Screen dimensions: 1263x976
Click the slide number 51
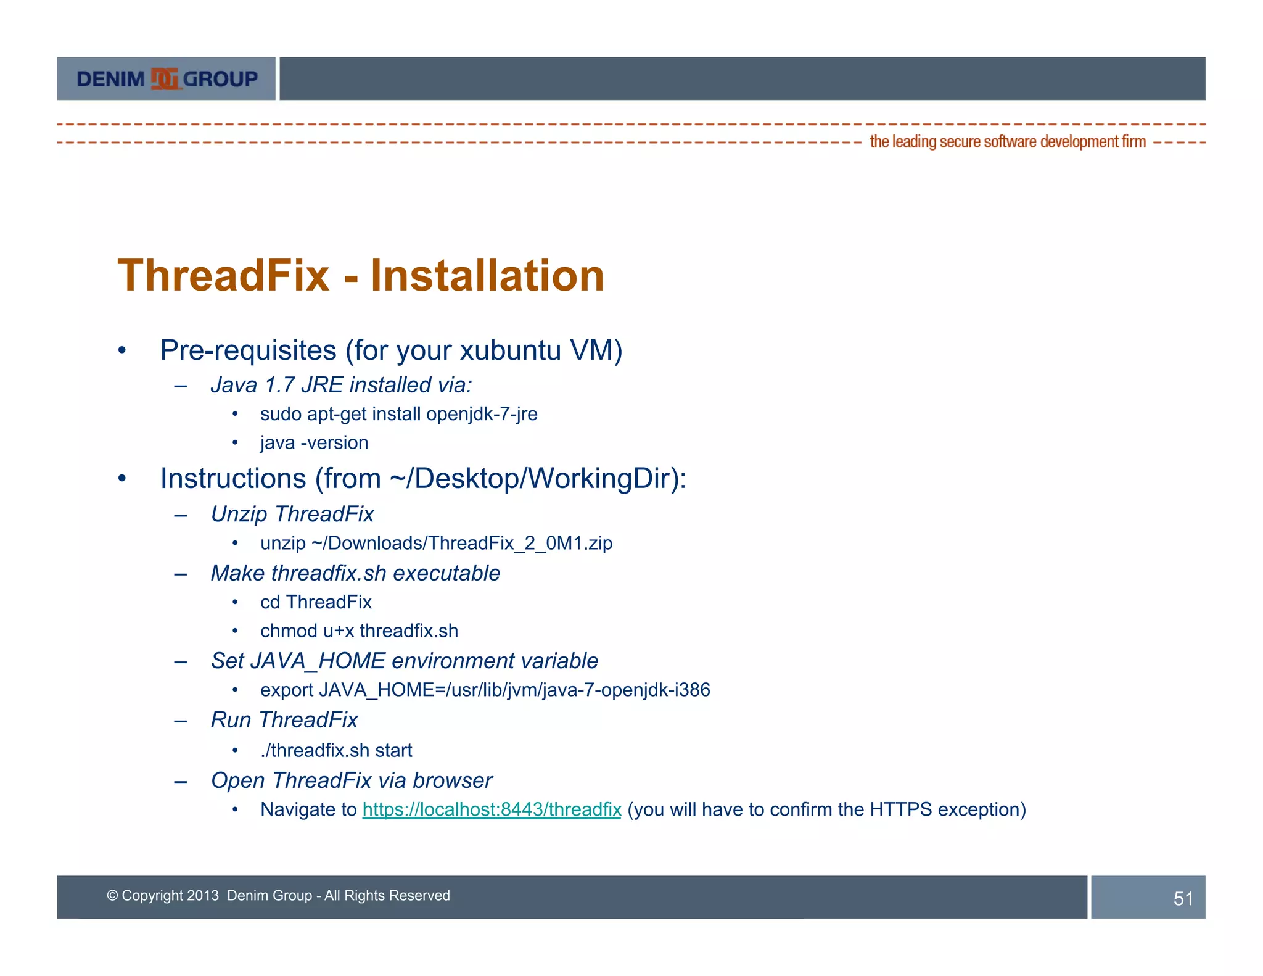pyautogui.click(x=1183, y=898)
